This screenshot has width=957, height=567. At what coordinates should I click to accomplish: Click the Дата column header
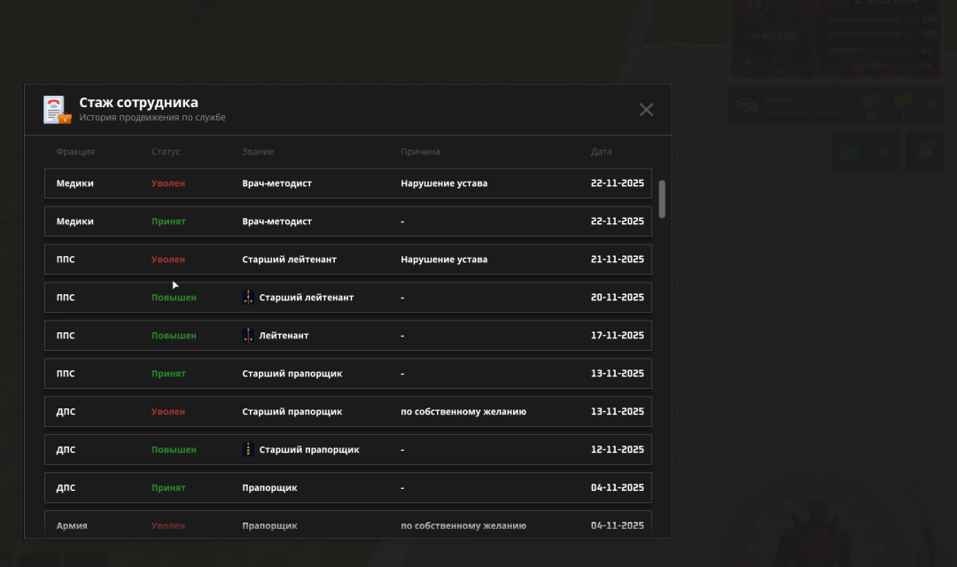(x=601, y=151)
